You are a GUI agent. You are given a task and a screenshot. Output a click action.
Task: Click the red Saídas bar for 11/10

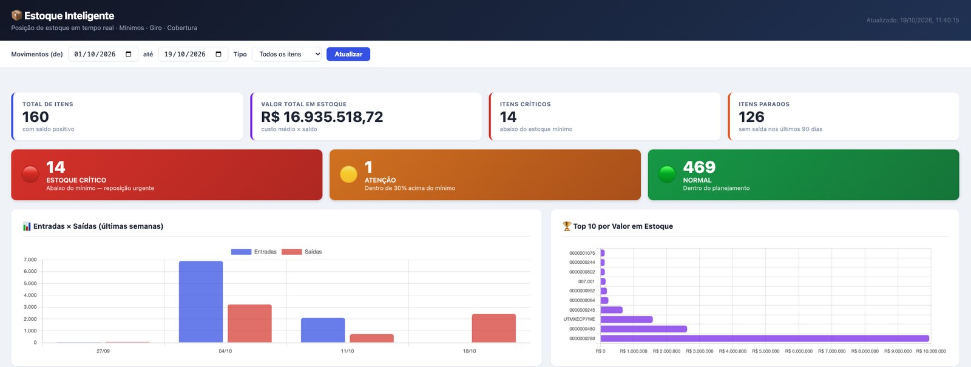click(371, 338)
